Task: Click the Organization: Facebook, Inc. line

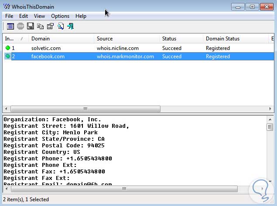Action: (52, 120)
